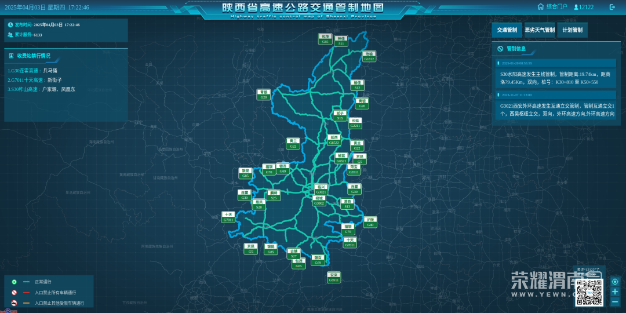Select the G40 沪陕 highway marker

tap(370, 223)
